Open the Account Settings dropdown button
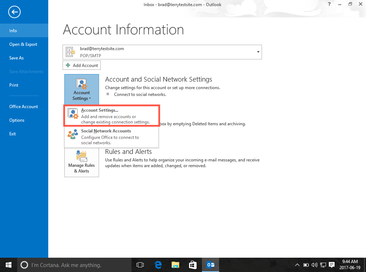Image resolution: width=366 pixels, height=272 pixels. [81, 89]
